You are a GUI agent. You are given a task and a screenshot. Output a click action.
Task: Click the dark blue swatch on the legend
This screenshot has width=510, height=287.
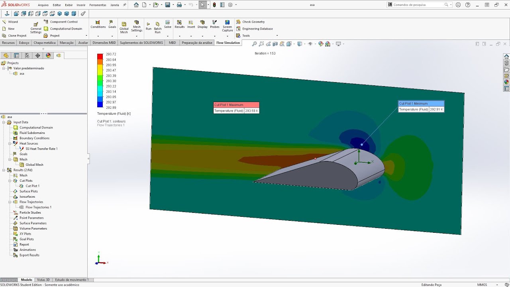click(100, 104)
